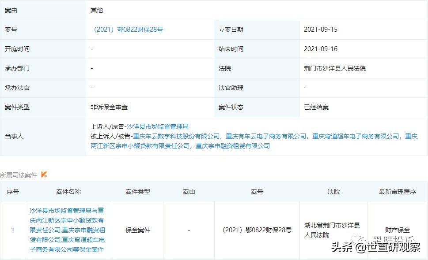Click the 最新审理程序 column header
428x260 pixels.
tap(397, 192)
